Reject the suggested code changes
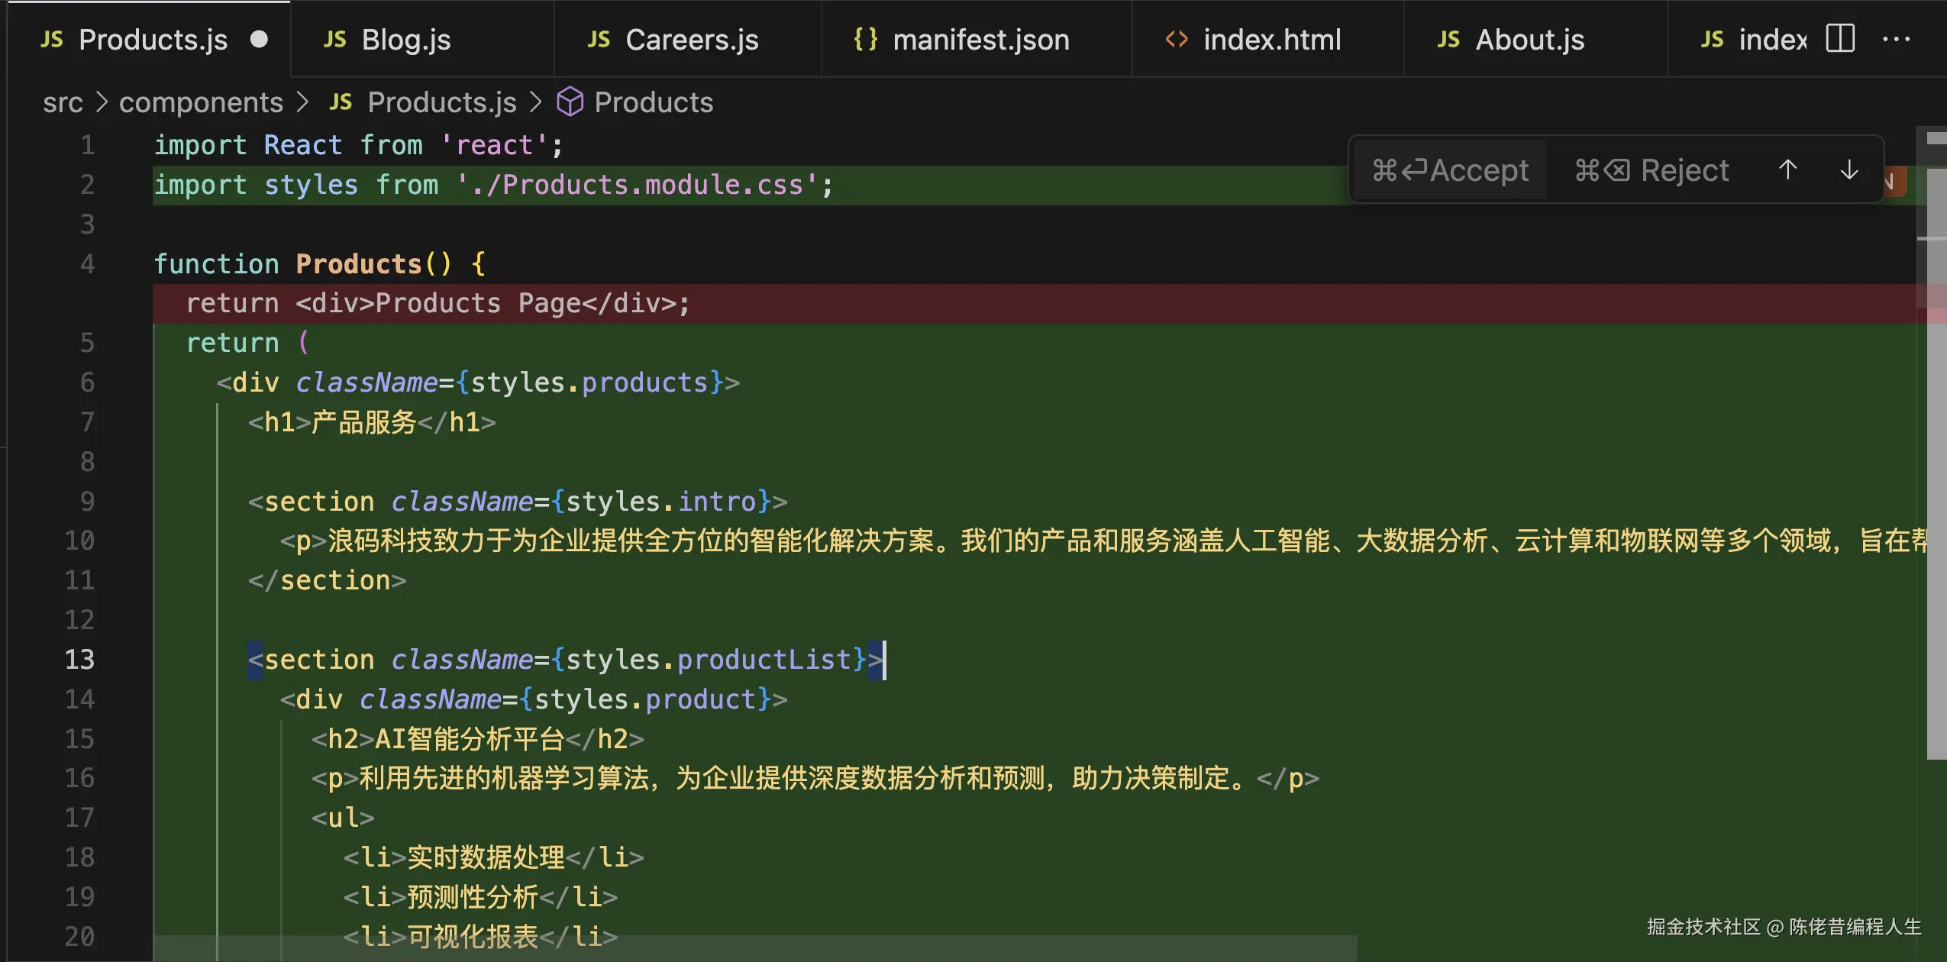Viewport: 1947px width, 962px height. tap(1652, 169)
